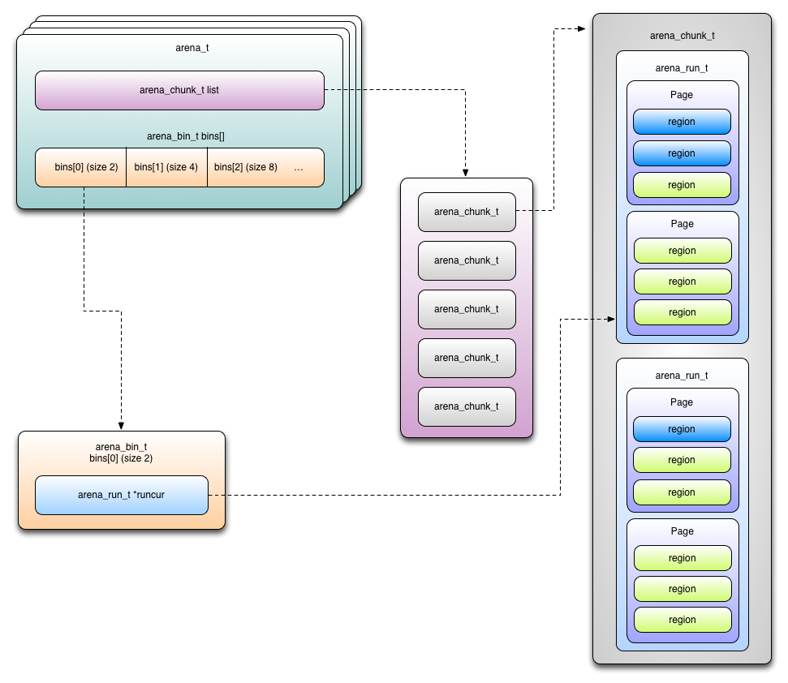Click the bins[2] (size 8) cell
Viewport: 788px width, 683px height.
(x=245, y=167)
